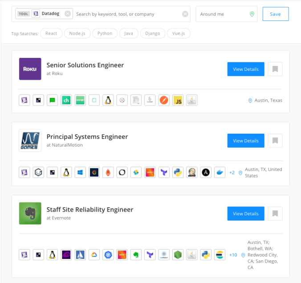Select the React top search
The height and width of the screenshot is (283, 301).
[x=51, y=33]
